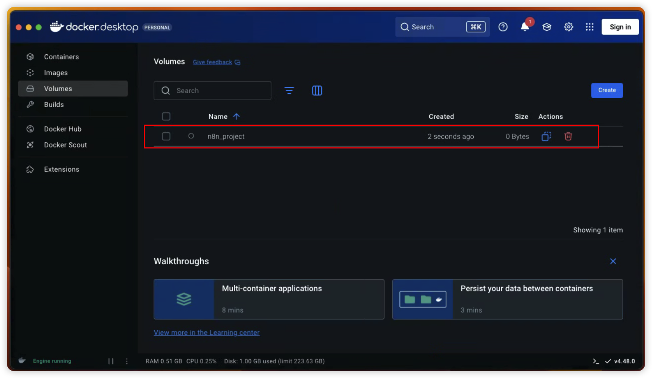Image resolution: width=652 pixels, height=378 pixels.
Task: Click the Engine running status text
Action: tap(52, 361)
